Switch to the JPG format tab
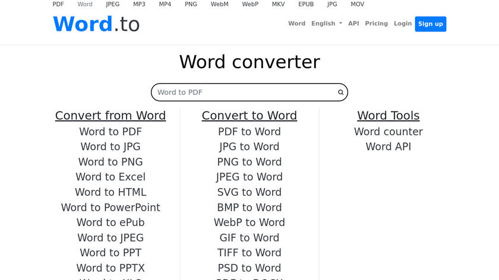The width and height of the screenshot is (499, 280). (x=332, y=4)
